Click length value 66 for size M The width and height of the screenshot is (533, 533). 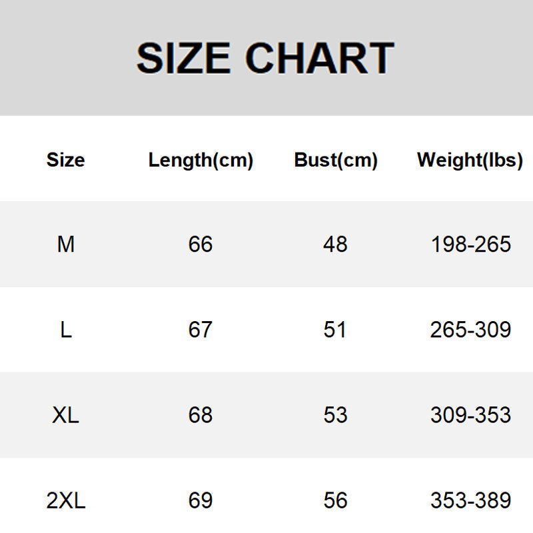201,245
